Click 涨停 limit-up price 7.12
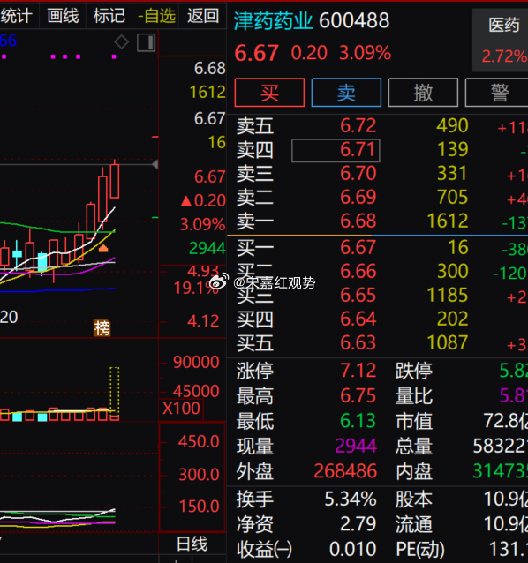This screenshot has width=528, height=563. point(358,371)
